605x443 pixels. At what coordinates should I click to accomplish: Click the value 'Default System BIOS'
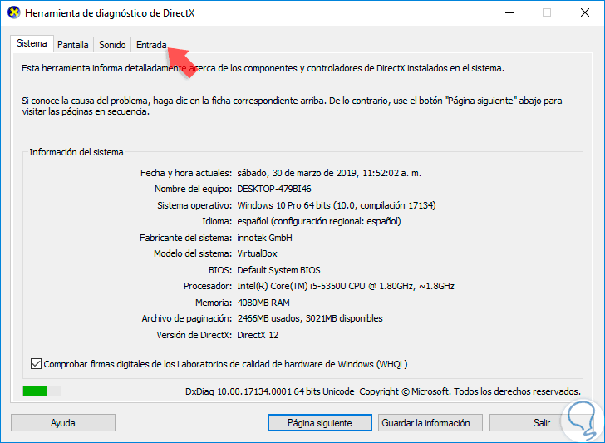(278, 270)
